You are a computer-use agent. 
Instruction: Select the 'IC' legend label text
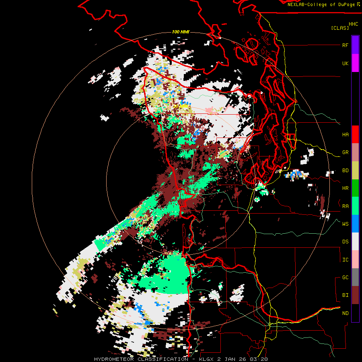click(x=345, y=260)
